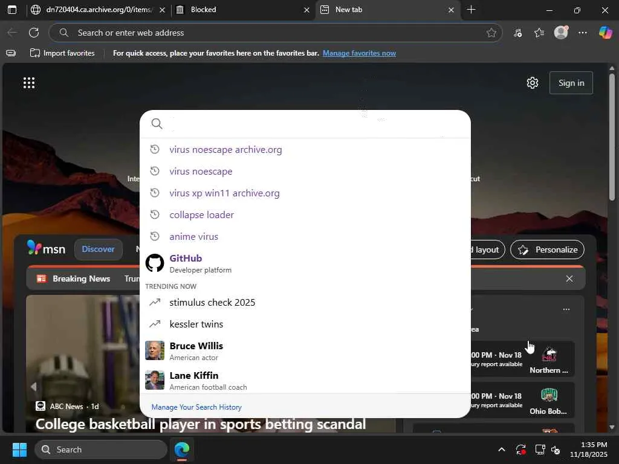619x464 pixels.
Task: Add this page to favorites star
Action: 491,33
